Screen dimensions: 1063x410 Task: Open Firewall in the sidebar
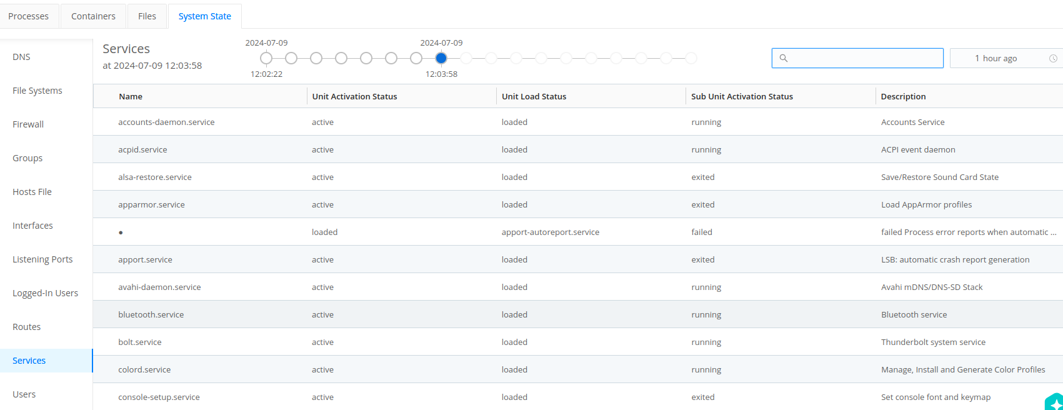coord(28,124)
